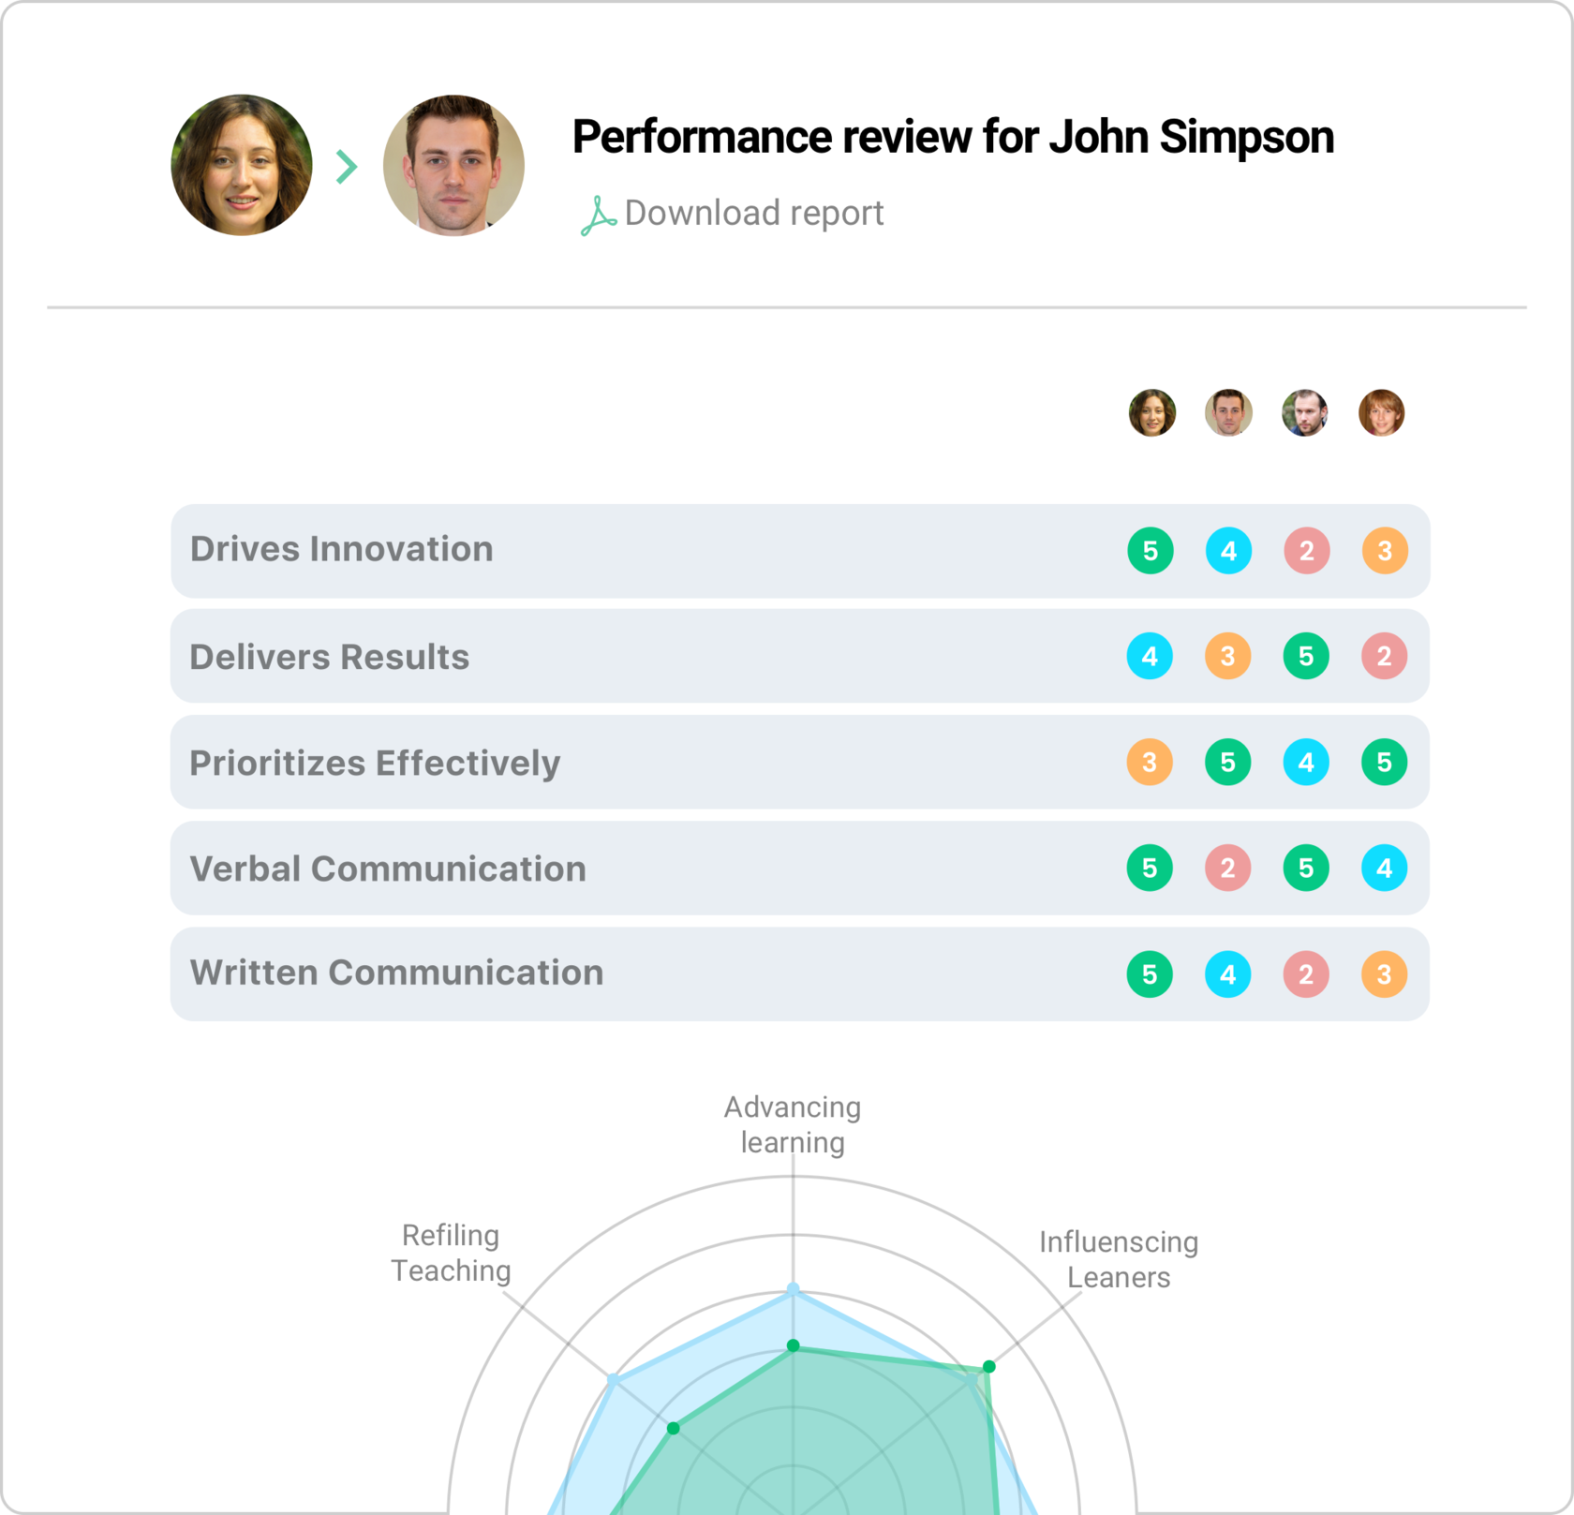This screenshot has height=1515, width=1574.
Task: Select the Delivers Results row label
Action: click(x=330, y=657)
